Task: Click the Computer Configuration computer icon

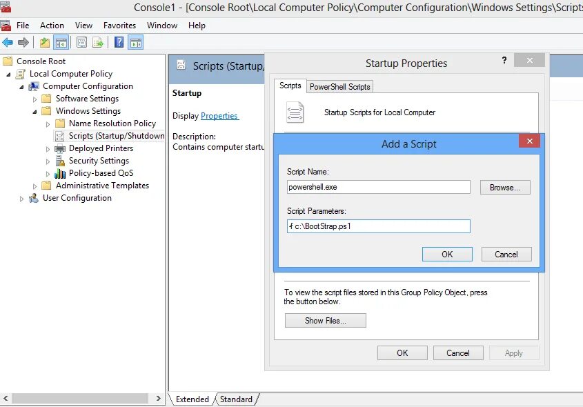Action: coord(34,86)
